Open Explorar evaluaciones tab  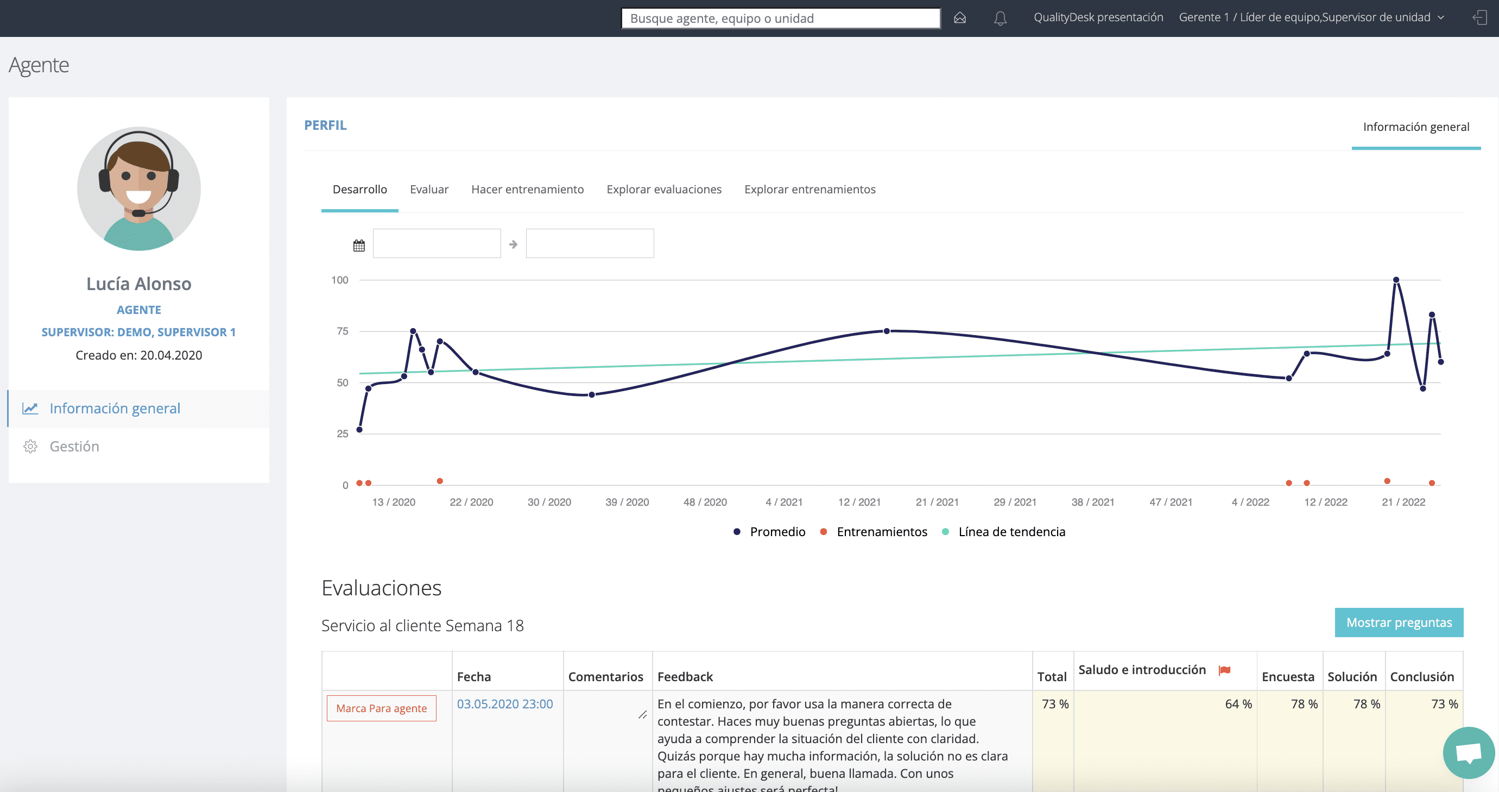pyautogui.click(x=663, y=189)
